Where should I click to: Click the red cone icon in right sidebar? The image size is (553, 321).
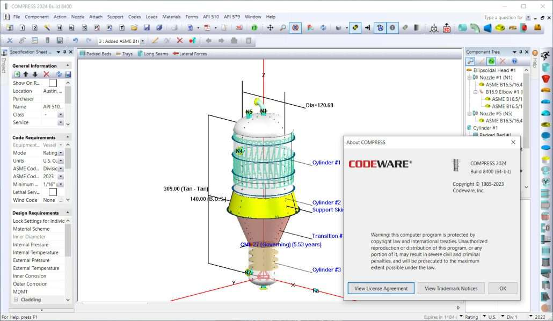pyautogui.click(x=545, y=78)
